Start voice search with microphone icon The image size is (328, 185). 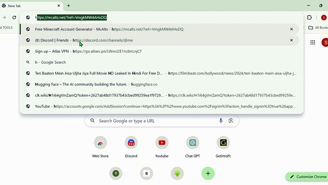click(x=221, y=121)
